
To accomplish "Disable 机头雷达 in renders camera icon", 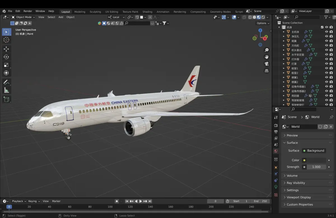I will [x=331, y=50].
